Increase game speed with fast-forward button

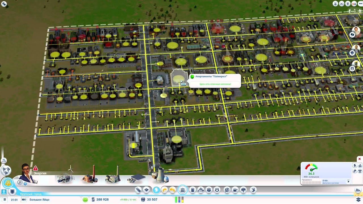click(x=24, y=199)
